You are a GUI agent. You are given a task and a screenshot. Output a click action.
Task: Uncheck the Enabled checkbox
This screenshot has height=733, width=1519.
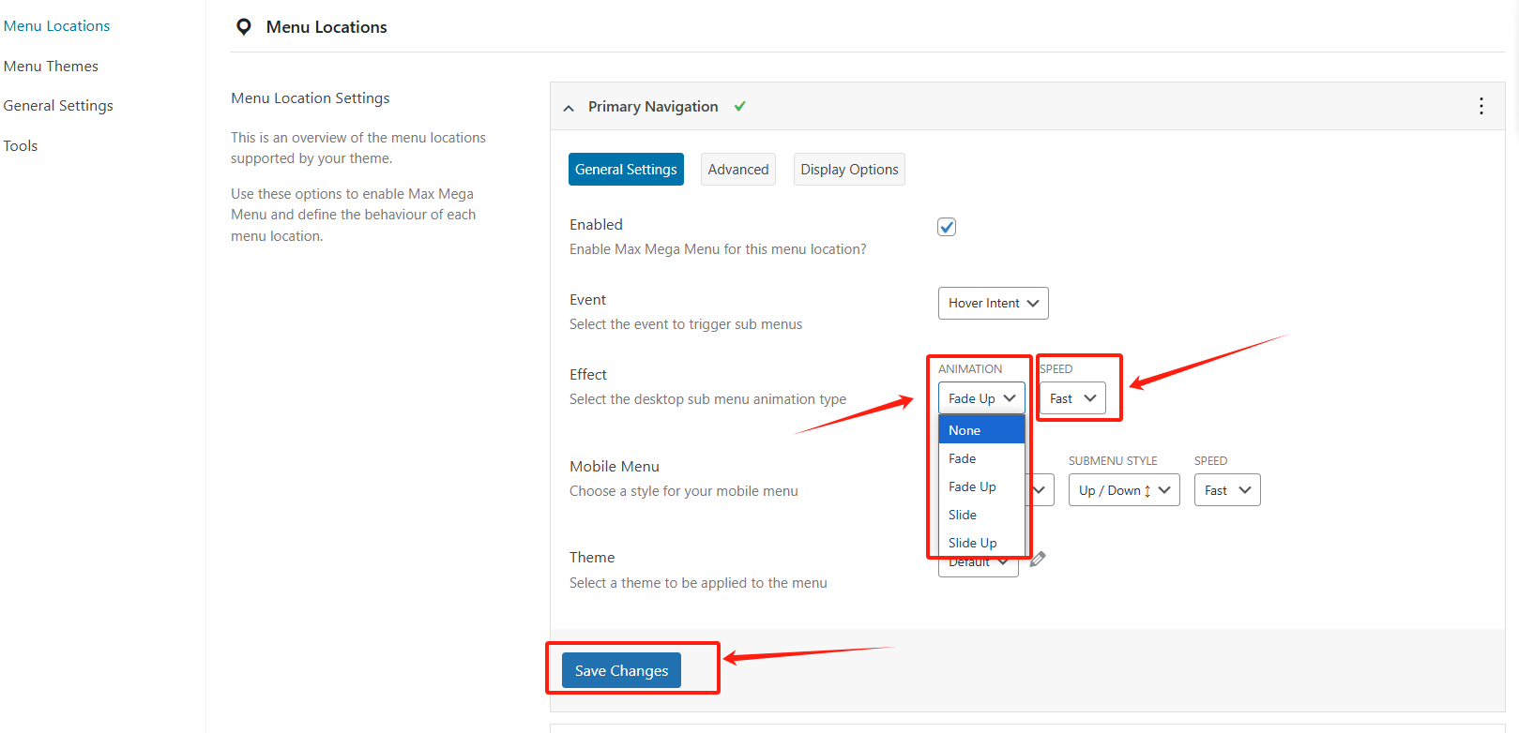coord(947,227)
